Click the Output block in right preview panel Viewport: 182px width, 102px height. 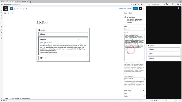[x=164, y=58]
